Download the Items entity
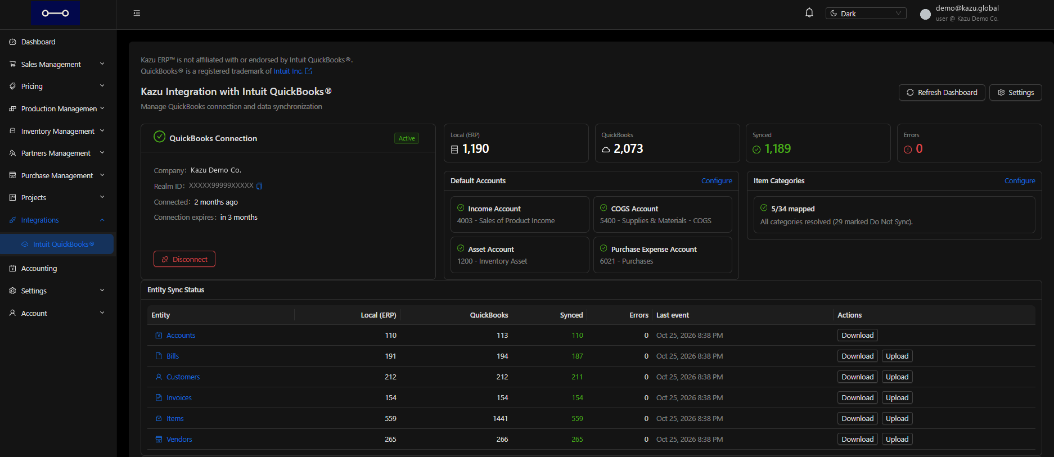 coord(857,419)
